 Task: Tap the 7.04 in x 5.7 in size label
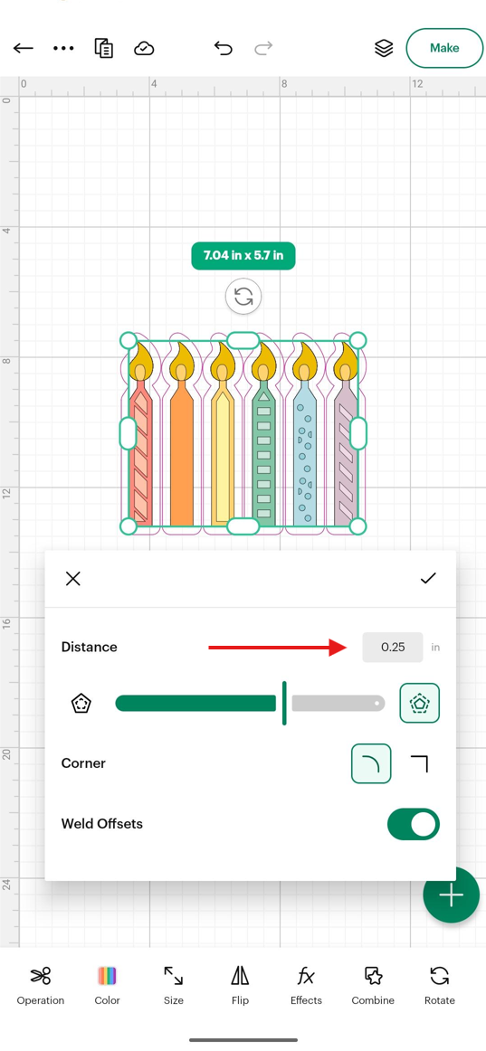tap(243, 256)
